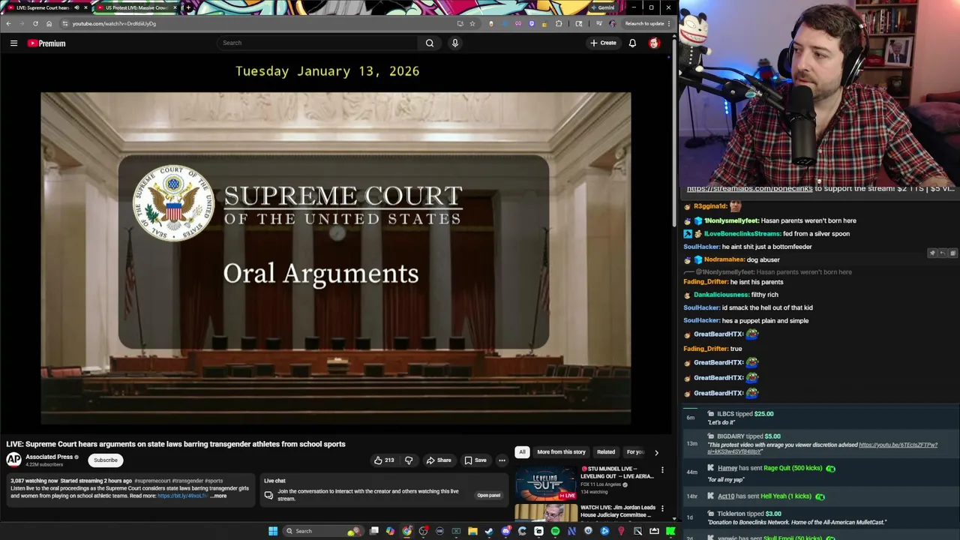Open YouTube notifications bell
This screenshot has height=540, width=960.
click(632, 43)
